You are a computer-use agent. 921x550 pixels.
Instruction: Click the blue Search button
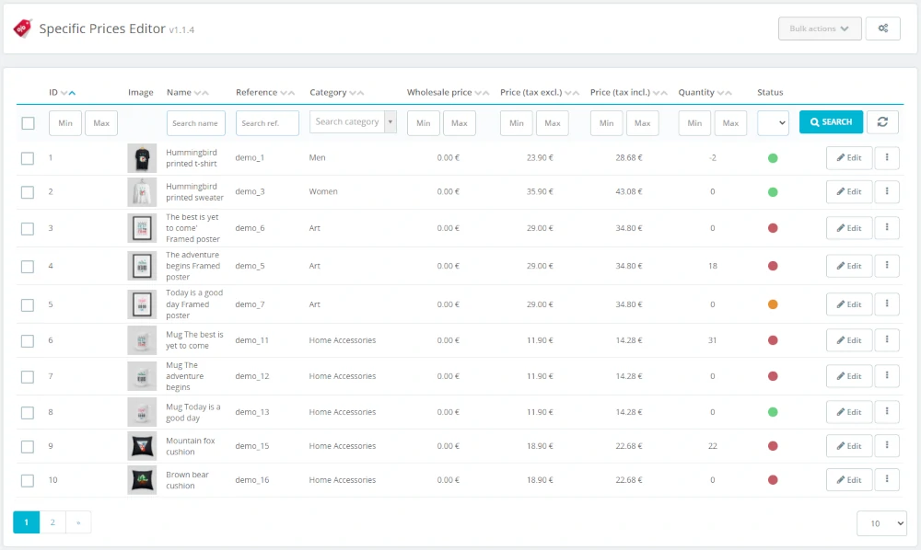click(x=831, y=122)
